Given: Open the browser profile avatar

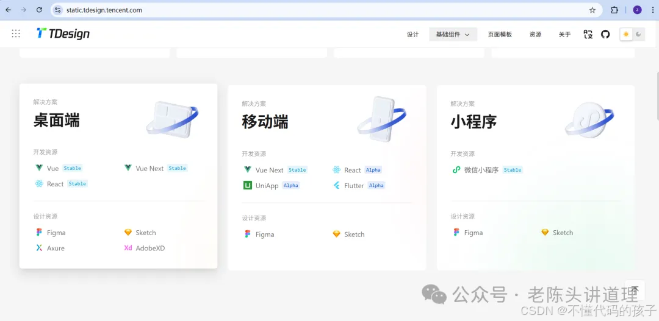Looking at the screenshot, I should point(637,10).
